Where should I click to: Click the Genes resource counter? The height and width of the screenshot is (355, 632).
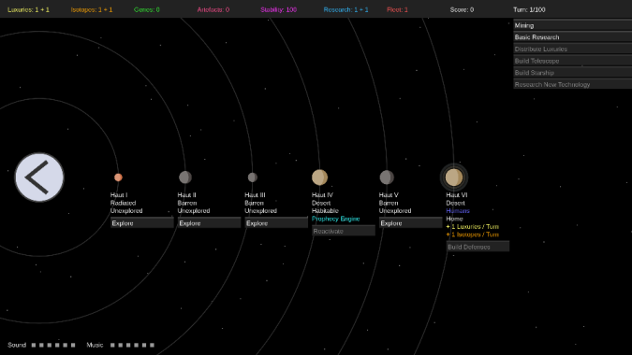click(x=147, y=9)
